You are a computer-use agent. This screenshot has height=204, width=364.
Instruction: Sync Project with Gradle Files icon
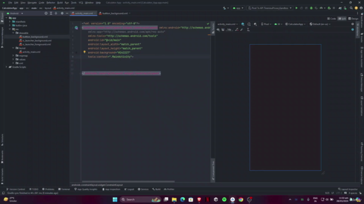click(340, 8)
